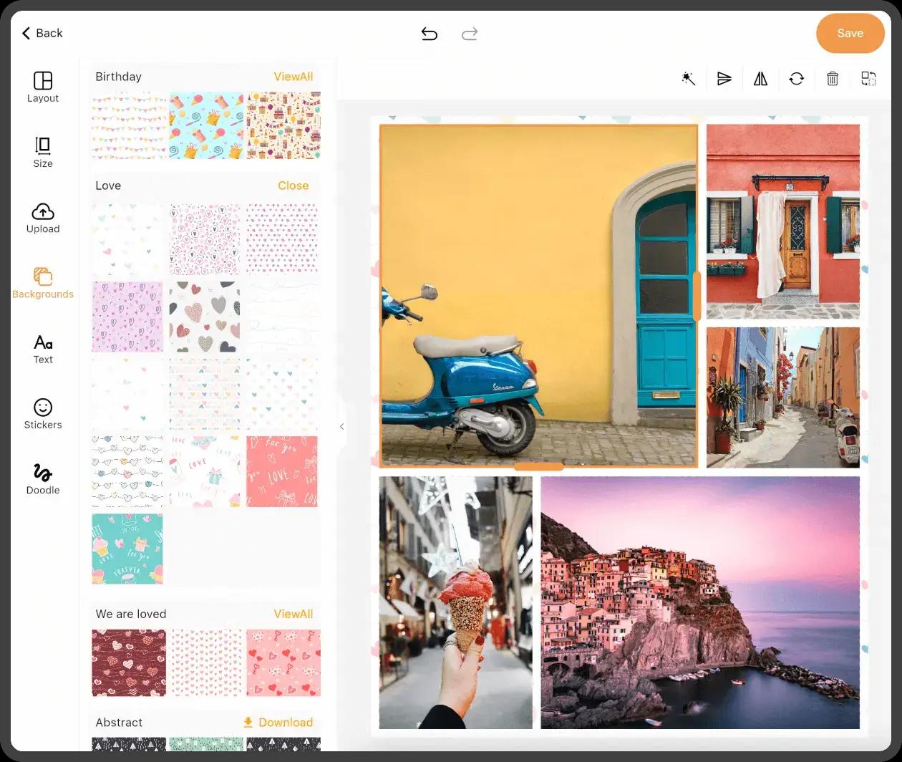Open the Upload panel
This screenshot has width=902, height=762.
tap(42, 217)
